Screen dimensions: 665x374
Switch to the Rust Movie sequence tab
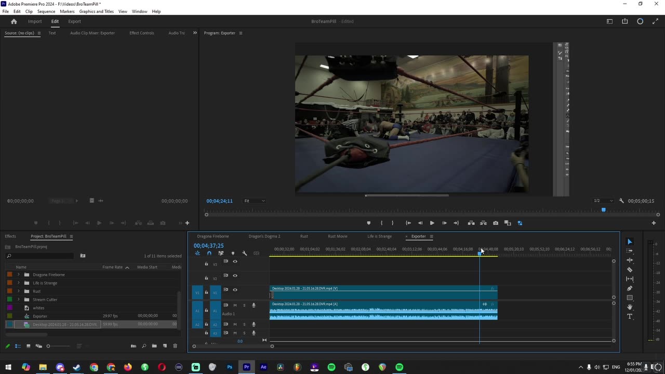(x=337, y=236)
